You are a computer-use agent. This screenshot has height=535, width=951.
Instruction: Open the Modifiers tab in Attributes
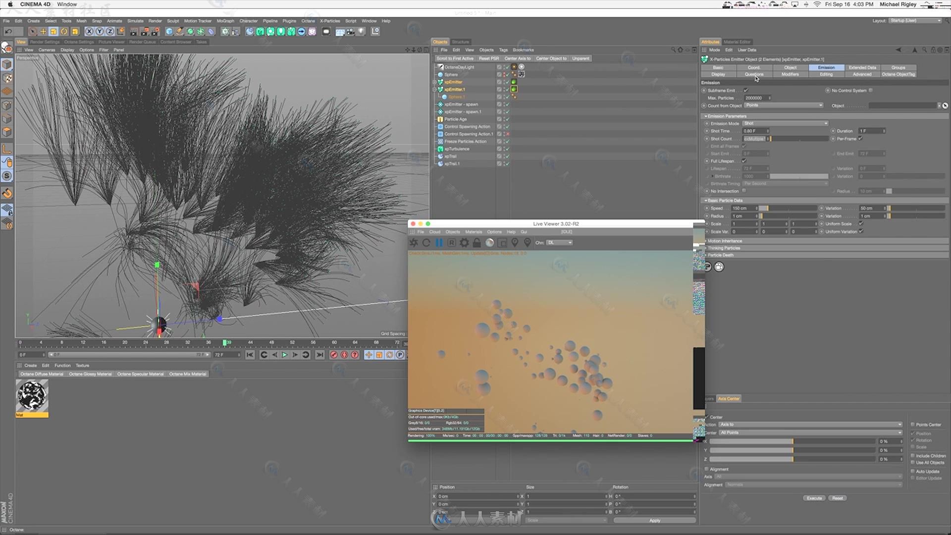pos(790,74)
